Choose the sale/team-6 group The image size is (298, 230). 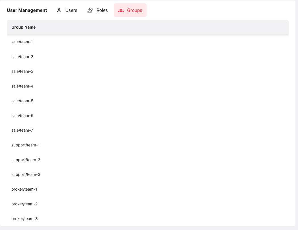(x=148, y=116)
